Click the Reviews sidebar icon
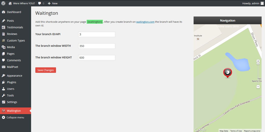Screen dimensions: 265x132 tap(3, 34)
